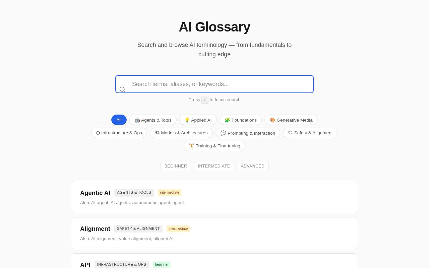
Task: Click the slash keyboard shortcut hint
Action: pyautogui.click(x=205, y=100)
